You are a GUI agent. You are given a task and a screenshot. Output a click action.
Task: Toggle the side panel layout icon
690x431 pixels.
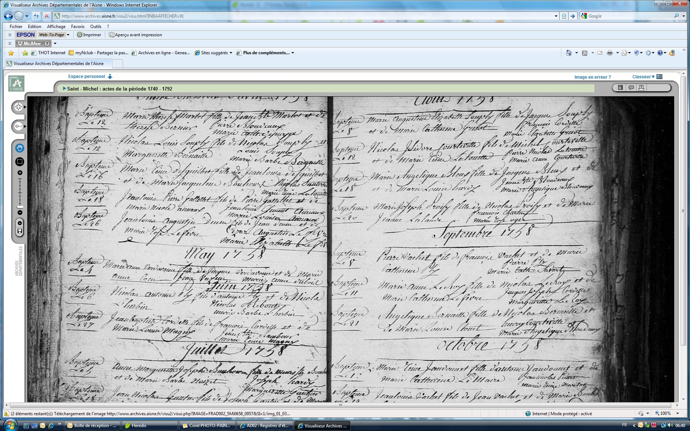pos(620,88)
